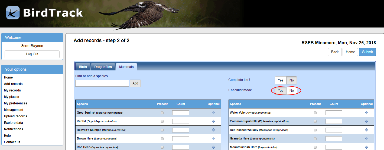The width and height of the screenshot is (384, 150).
Task: Focus the Find or add species field
Action: coord(102,83)
